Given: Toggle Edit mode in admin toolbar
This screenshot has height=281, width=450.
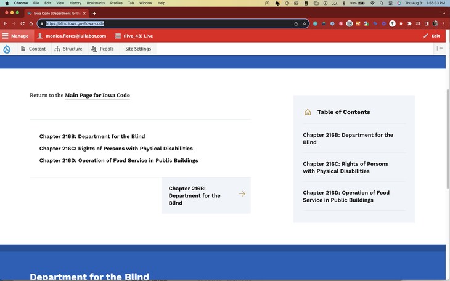Looking at the screenshot, I should [x=431, y=36].
